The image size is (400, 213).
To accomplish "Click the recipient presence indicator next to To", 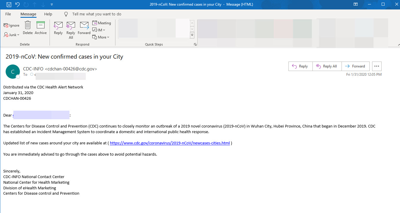I will 32,75.
